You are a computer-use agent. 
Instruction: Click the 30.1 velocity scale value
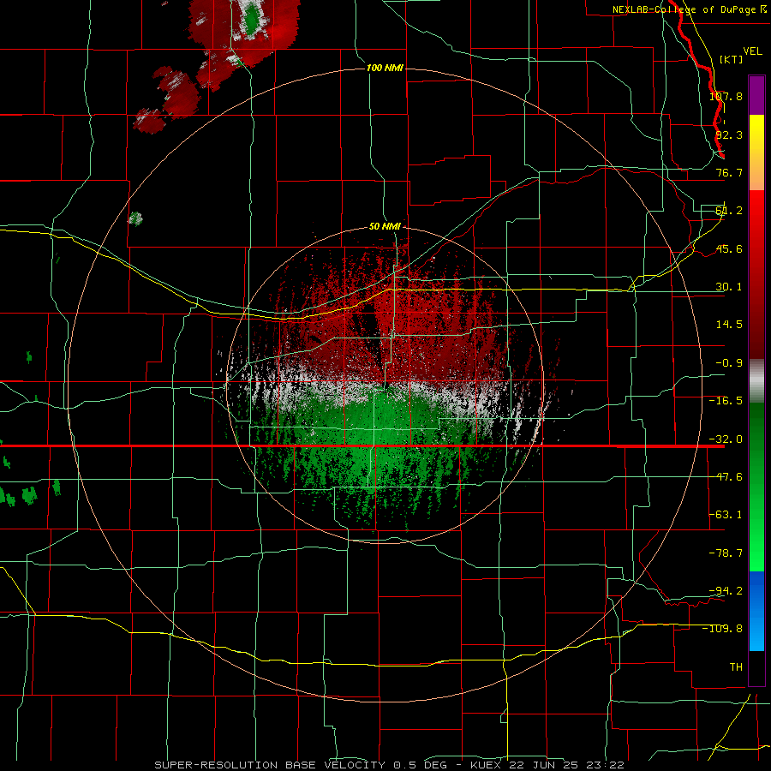coord(729,287)
